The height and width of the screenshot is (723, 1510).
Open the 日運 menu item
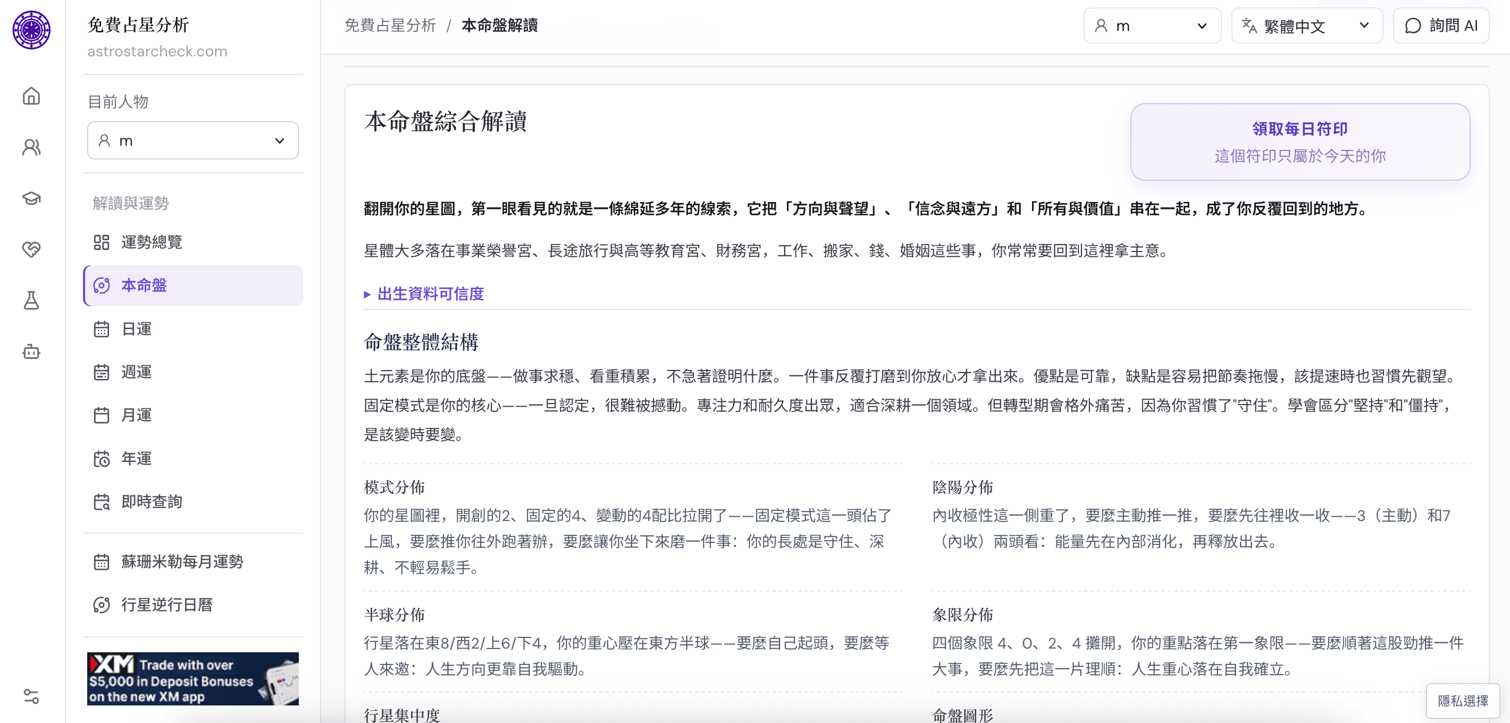pyautogui.click(x=193, y=329)
